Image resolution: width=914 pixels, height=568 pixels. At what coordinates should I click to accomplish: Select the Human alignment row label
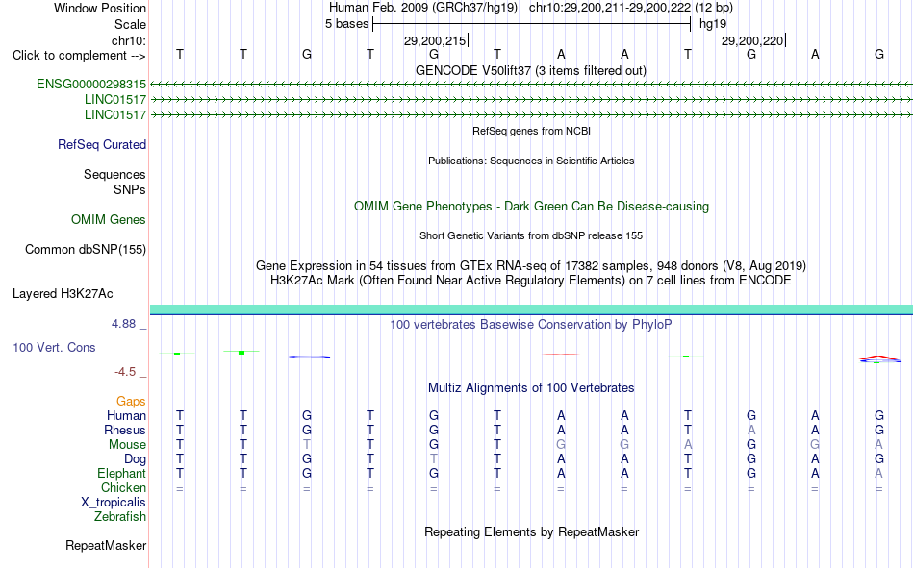pos(126,416)
